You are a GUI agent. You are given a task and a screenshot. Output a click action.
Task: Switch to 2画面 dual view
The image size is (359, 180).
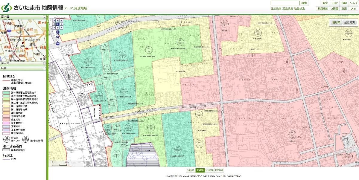335,9
